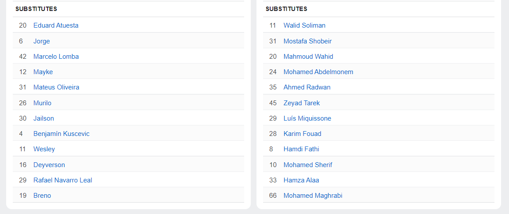The image size is (509, 214).
Task: Open Mayke's profile link
Action: pyautogui.click(x=43, y=72)
